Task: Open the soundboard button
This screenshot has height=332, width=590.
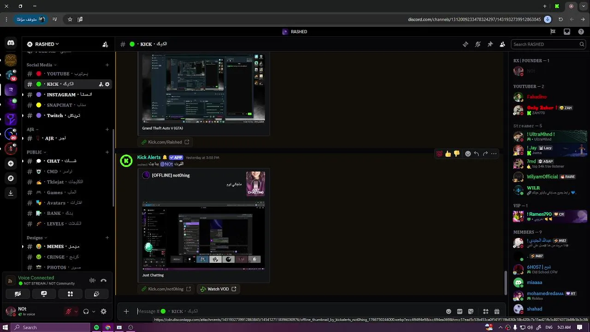Action: click(96, 294)
